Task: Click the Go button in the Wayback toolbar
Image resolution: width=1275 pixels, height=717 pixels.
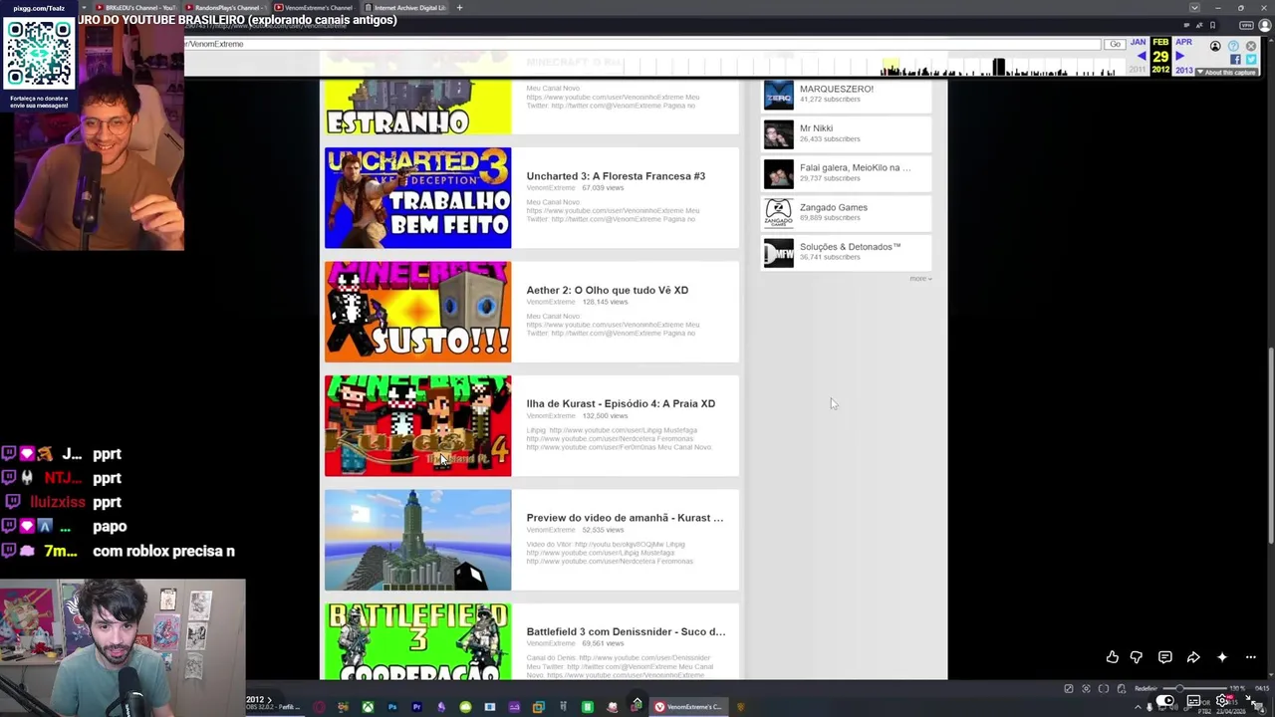Action: 1115,44
